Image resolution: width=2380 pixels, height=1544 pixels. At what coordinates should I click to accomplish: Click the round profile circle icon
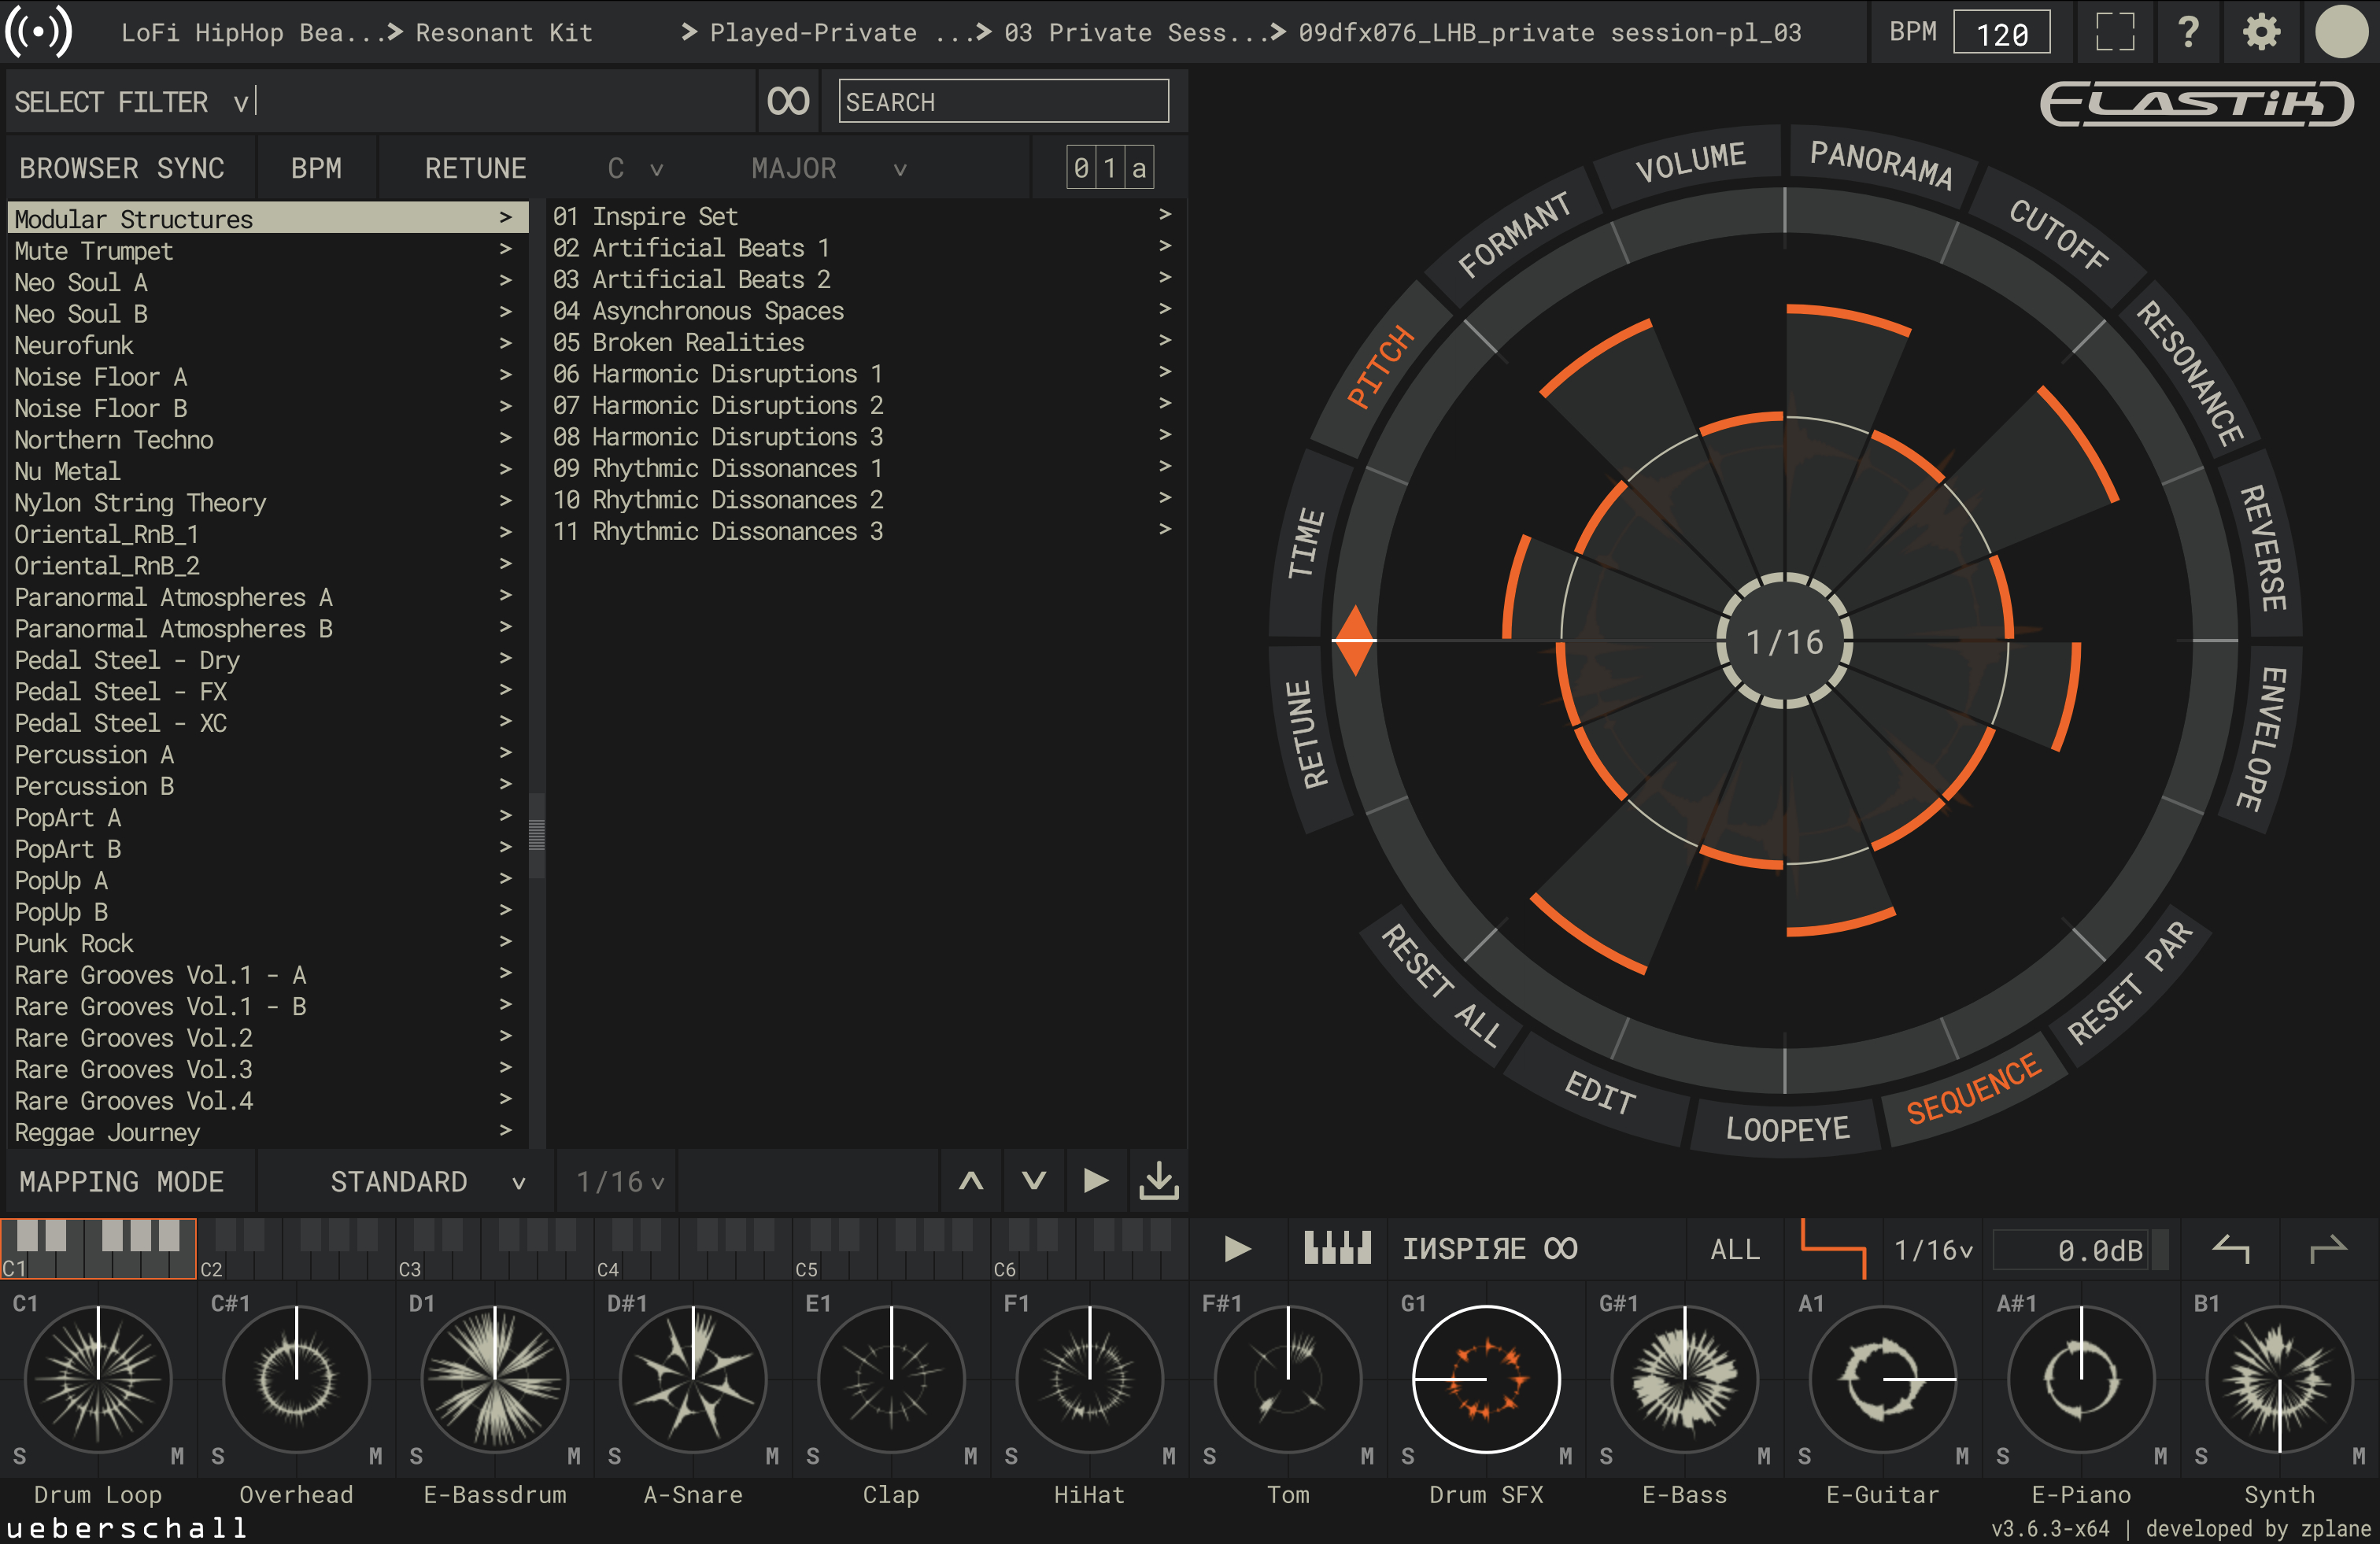click(x=2341, y=32)
